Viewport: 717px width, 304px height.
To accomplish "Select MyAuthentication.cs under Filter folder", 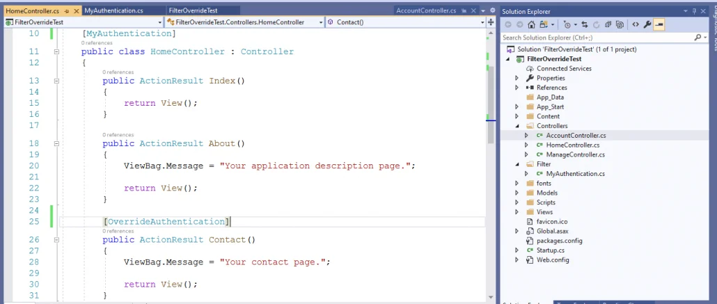I will [x=575, y=174].
